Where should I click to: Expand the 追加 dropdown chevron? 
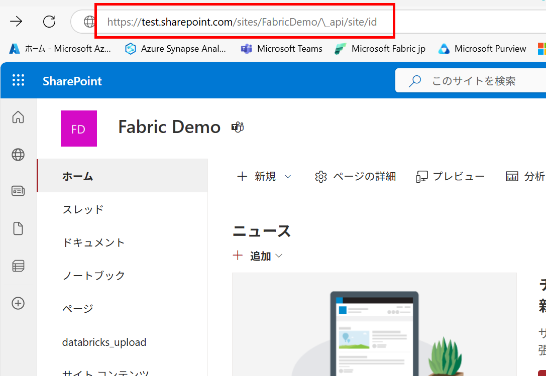tap(279, 256)
